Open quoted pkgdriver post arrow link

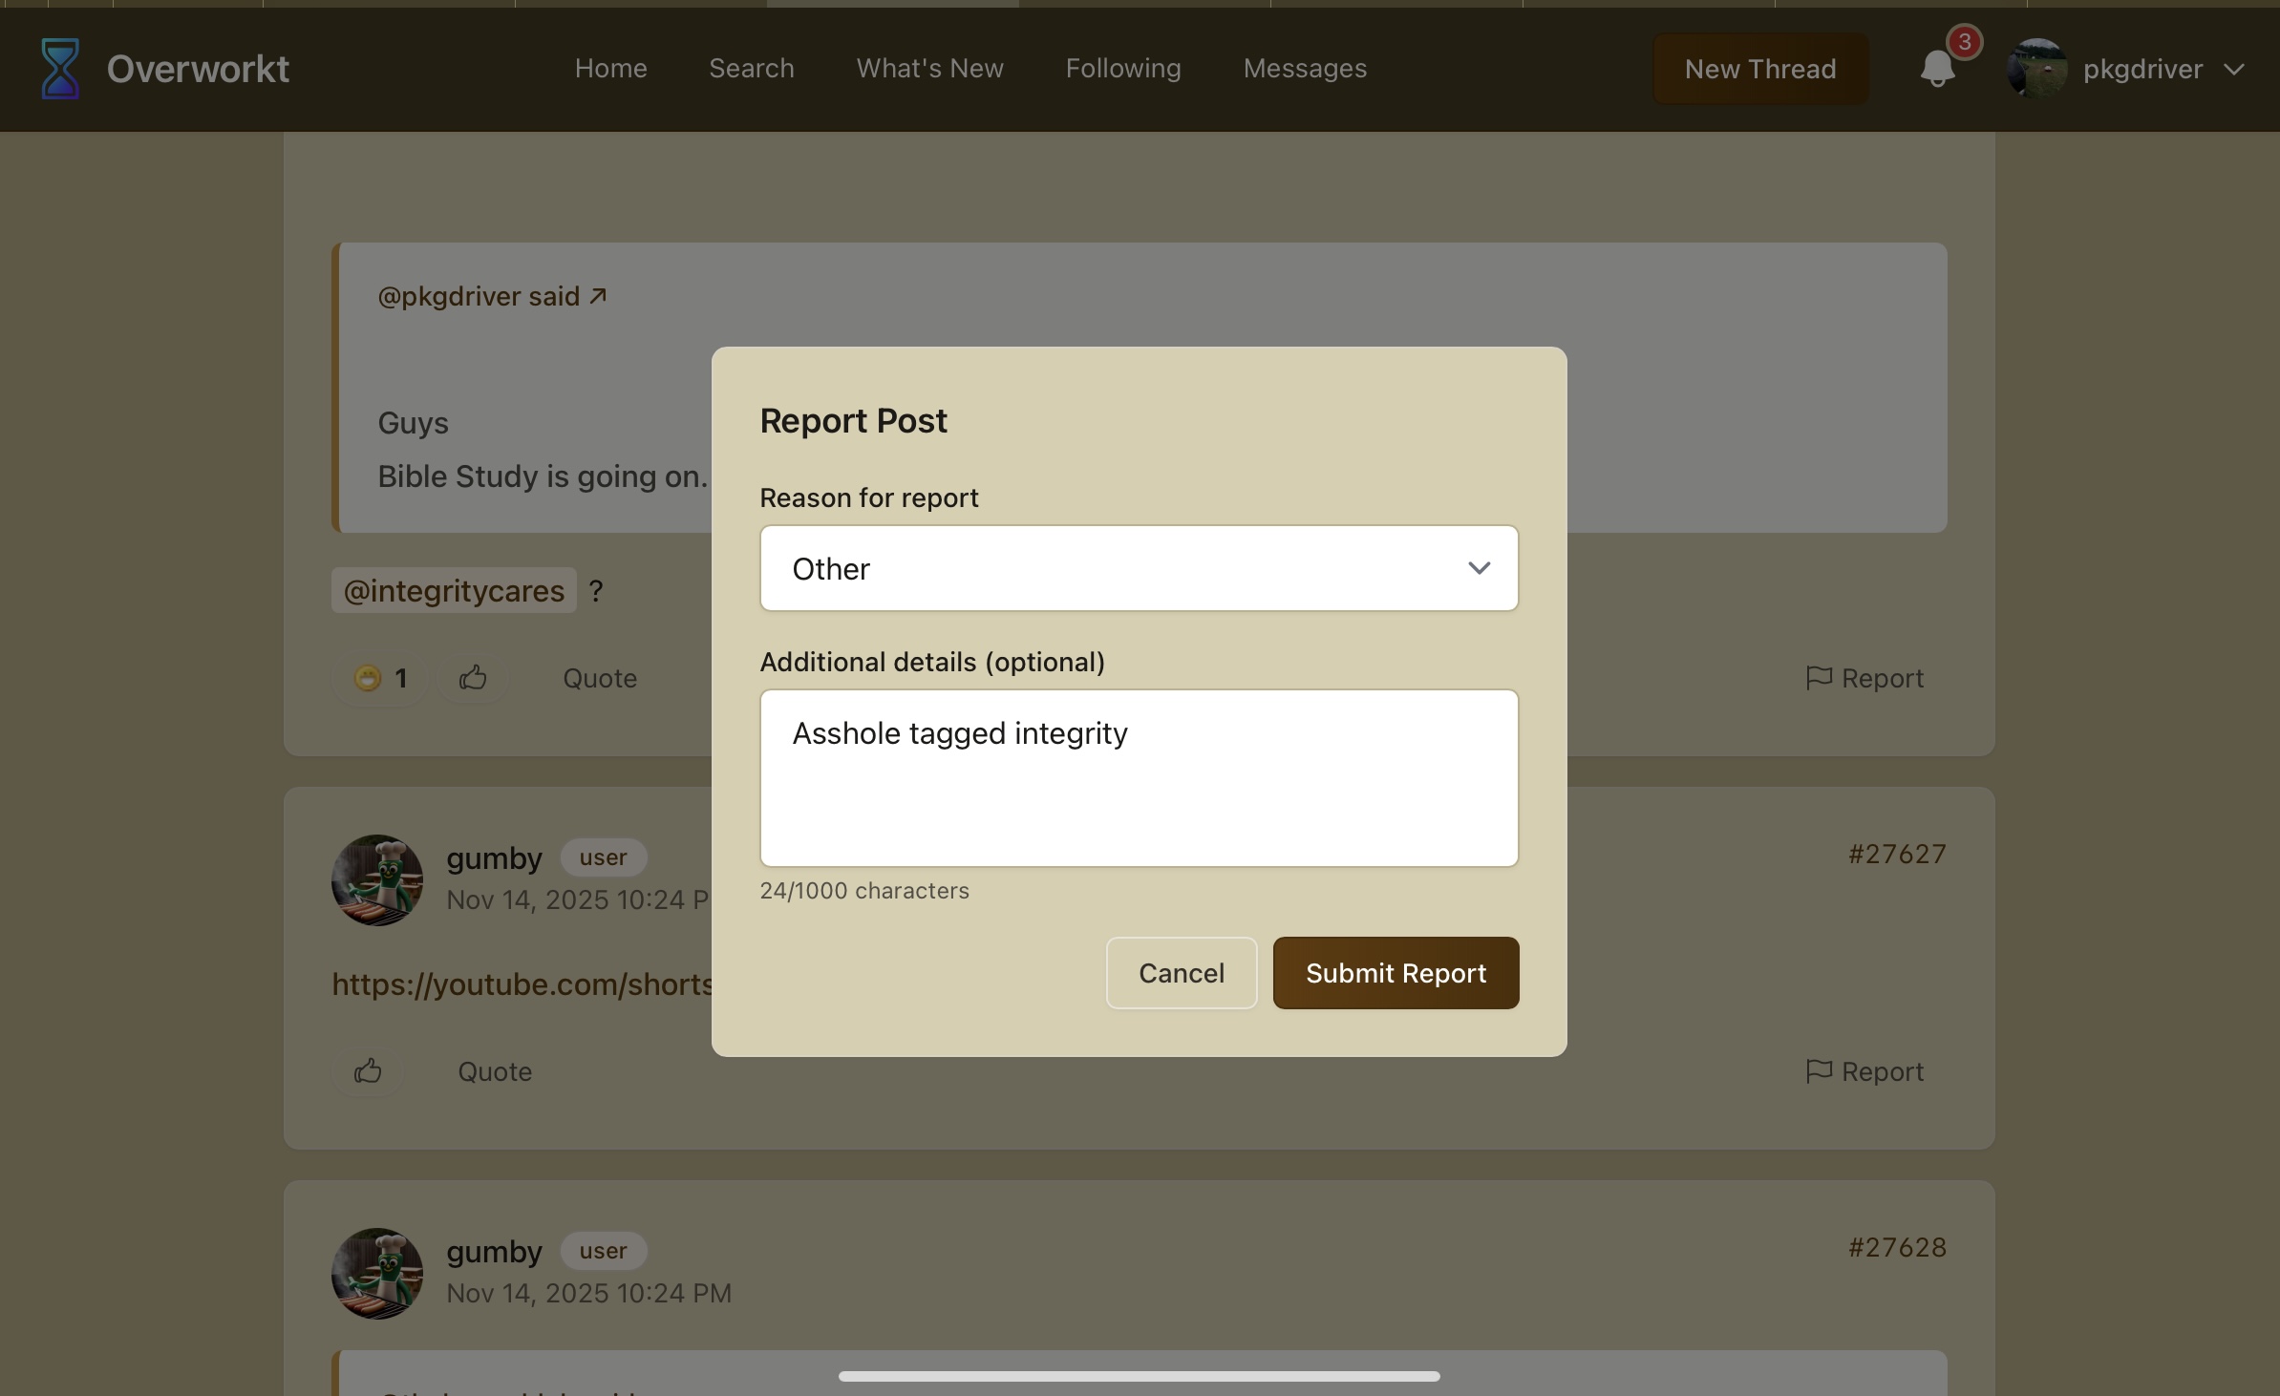tap(598, 296)
